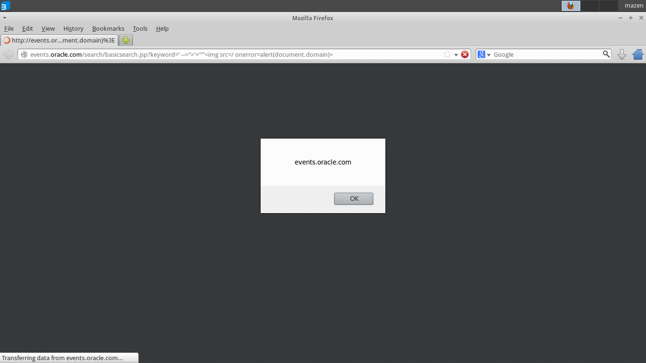
Task: Stop loading the page with the red X
Action: coord(465,54)
